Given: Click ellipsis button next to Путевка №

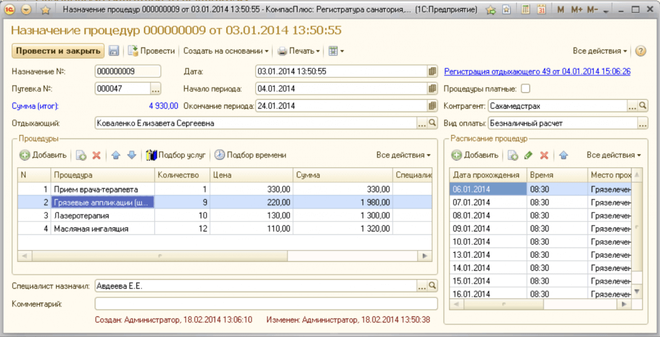Looking at the screenshot, I should [156, 89].
